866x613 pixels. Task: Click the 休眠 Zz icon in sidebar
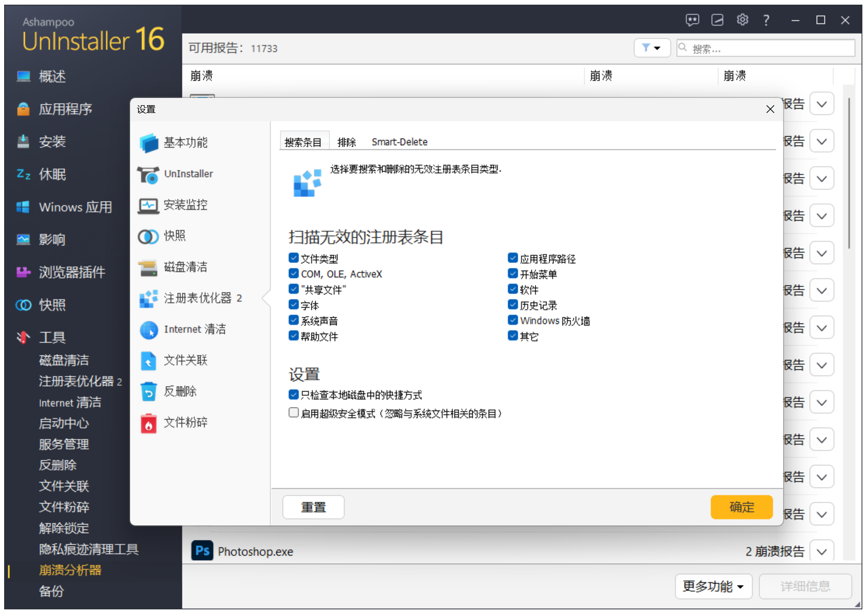tap(23, 174)
